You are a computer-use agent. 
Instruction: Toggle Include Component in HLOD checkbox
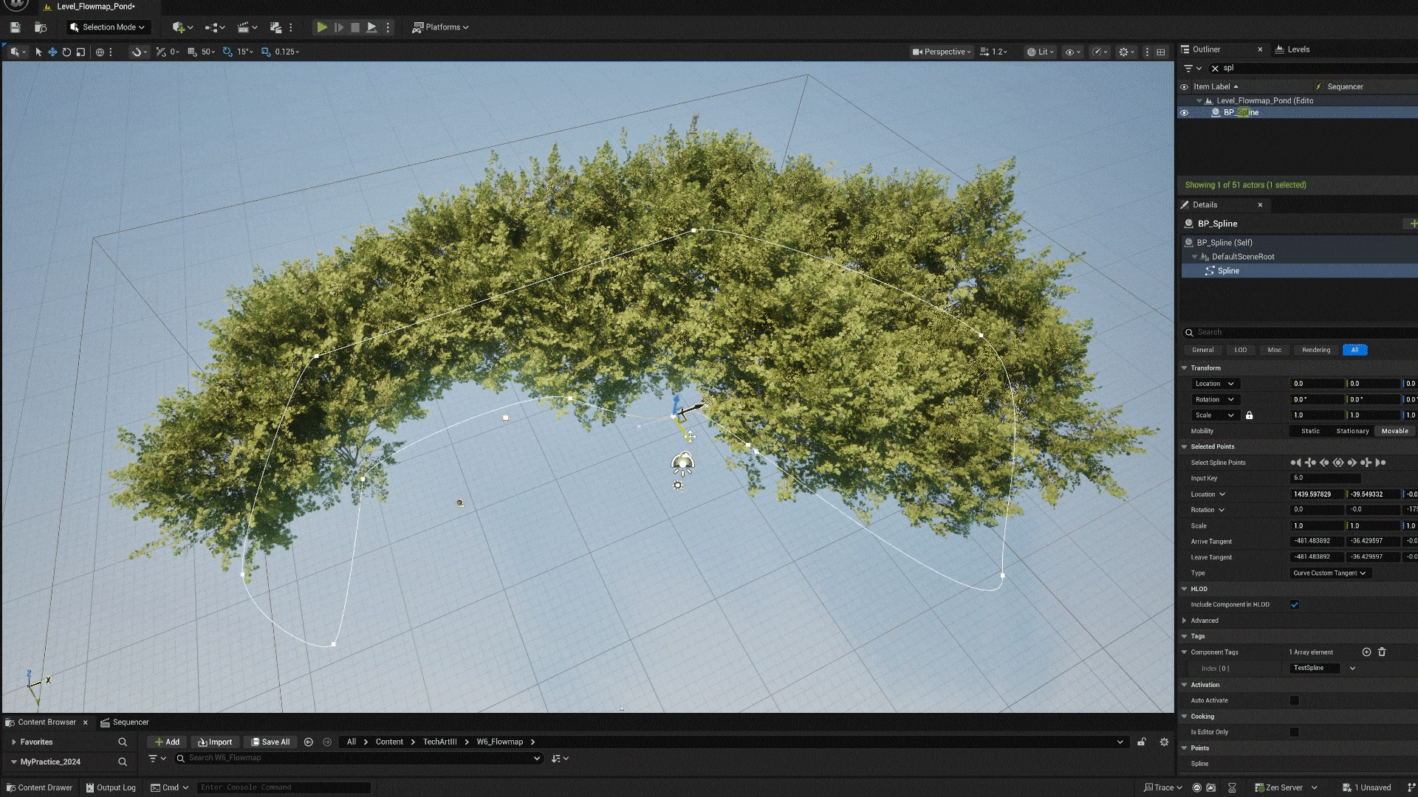tap(1294, 604)
